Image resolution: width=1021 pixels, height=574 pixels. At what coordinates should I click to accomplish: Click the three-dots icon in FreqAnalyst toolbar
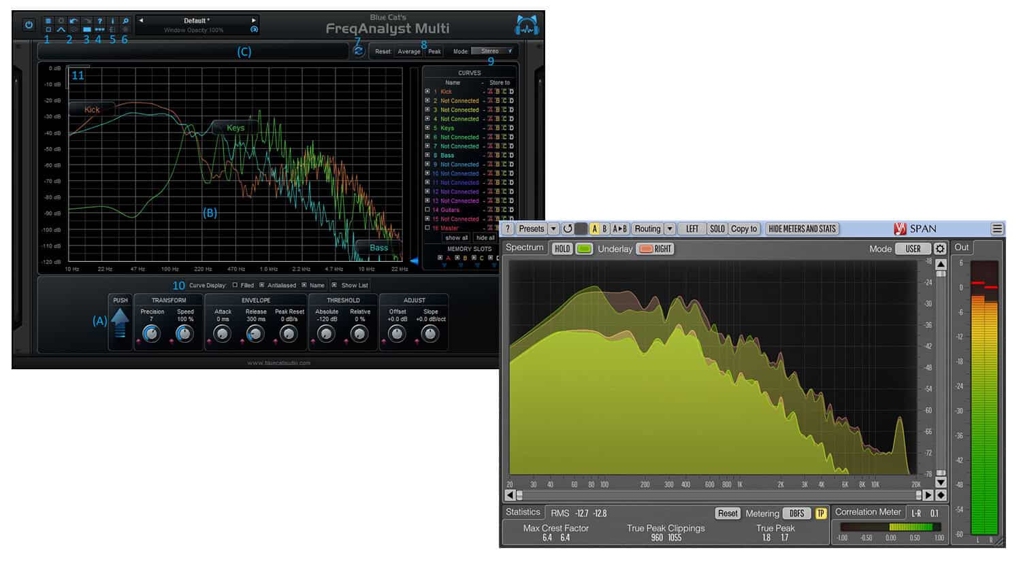click(100, 30)
